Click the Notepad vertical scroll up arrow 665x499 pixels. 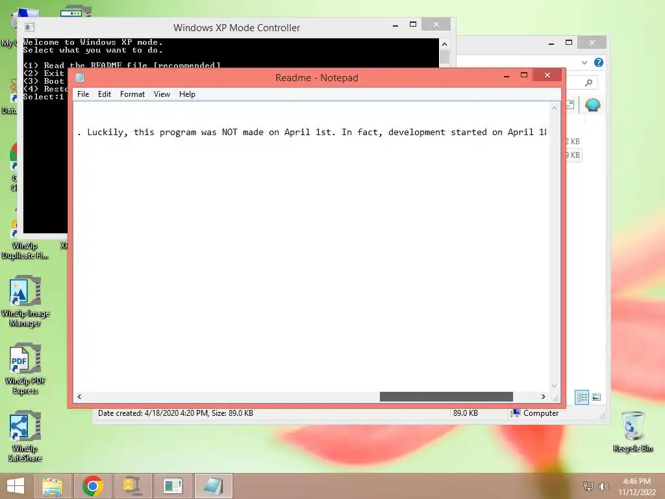click(554, 109)
